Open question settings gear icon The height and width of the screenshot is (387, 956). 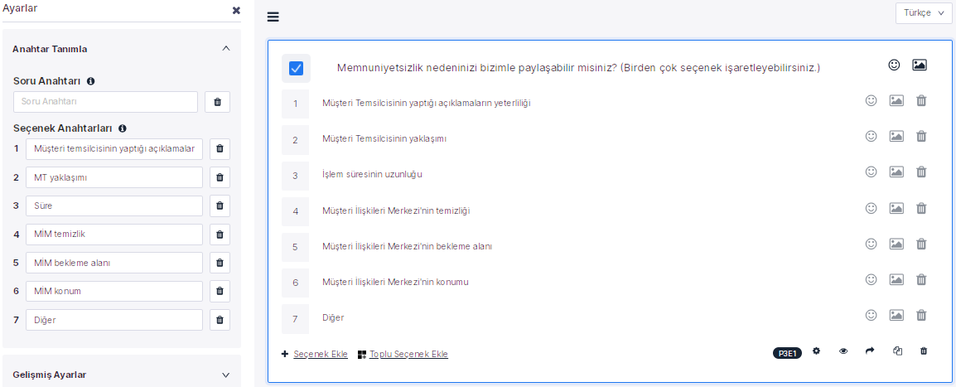(x=816, y=351)
